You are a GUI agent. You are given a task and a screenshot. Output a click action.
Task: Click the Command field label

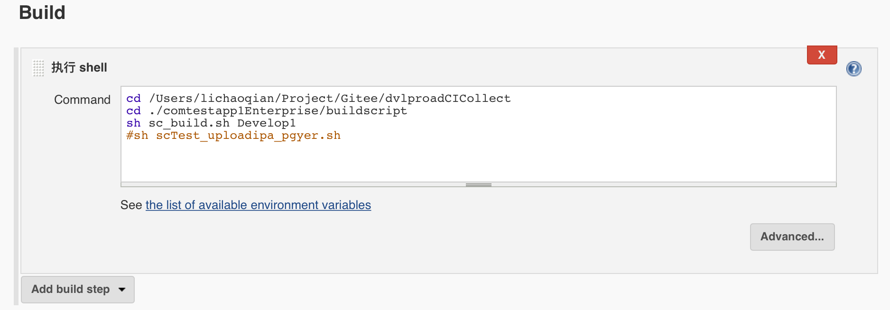82,100
